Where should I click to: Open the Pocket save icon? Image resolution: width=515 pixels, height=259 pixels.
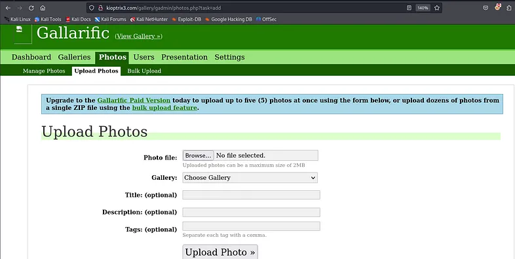click(x=486, y=8)
